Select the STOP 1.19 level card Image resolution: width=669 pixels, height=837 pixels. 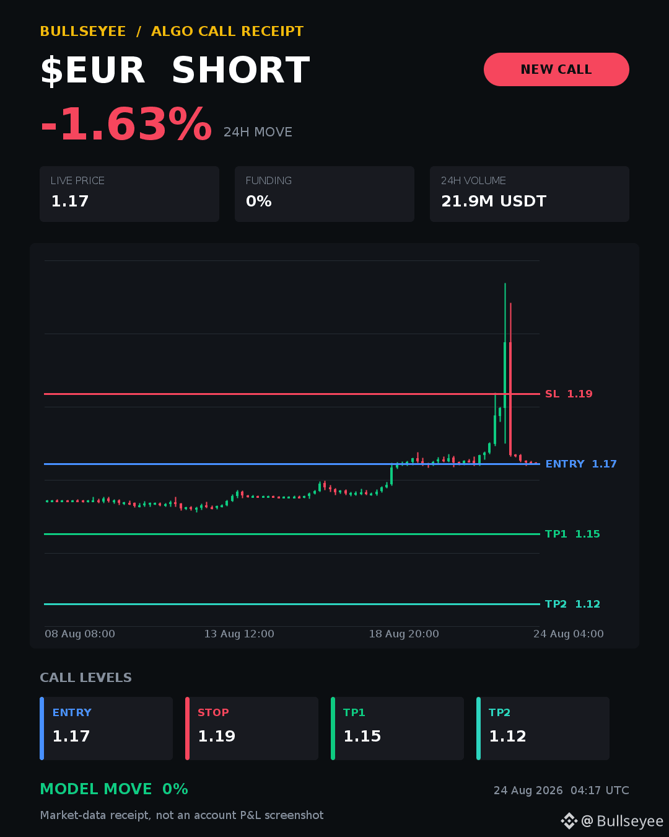(x=251, y=728)
